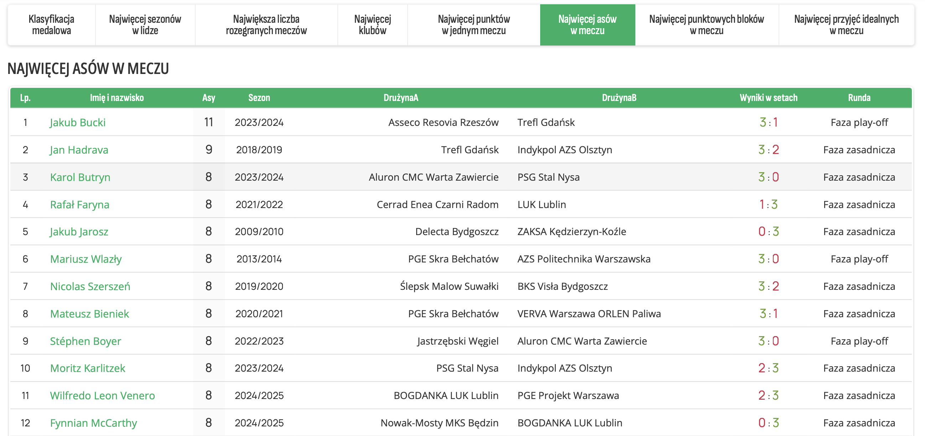925x436 pixels.
Task: Open Stéphen Boyer player page
Action: tap(86, 341)
